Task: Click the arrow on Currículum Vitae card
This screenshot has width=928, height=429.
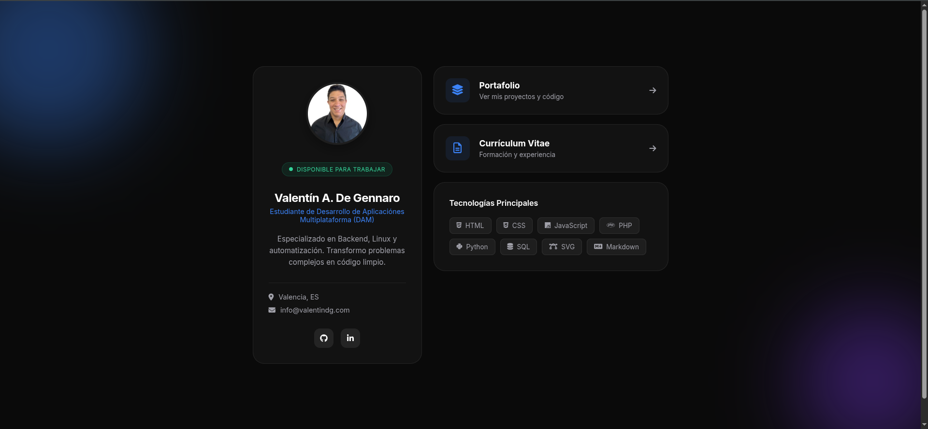Action: coord(652,148)
